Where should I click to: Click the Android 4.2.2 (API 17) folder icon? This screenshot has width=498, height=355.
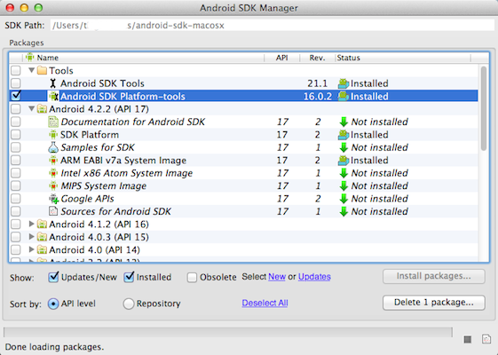point(42,109)
